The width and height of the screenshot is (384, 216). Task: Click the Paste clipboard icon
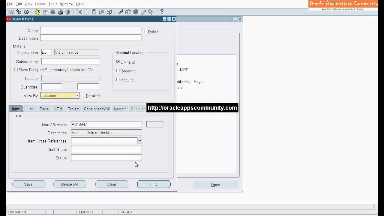(94, 12)
